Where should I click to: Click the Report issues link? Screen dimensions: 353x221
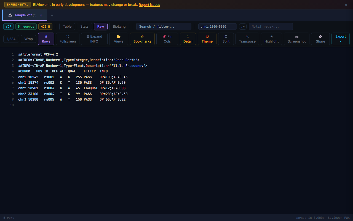(x=149, y=5)
